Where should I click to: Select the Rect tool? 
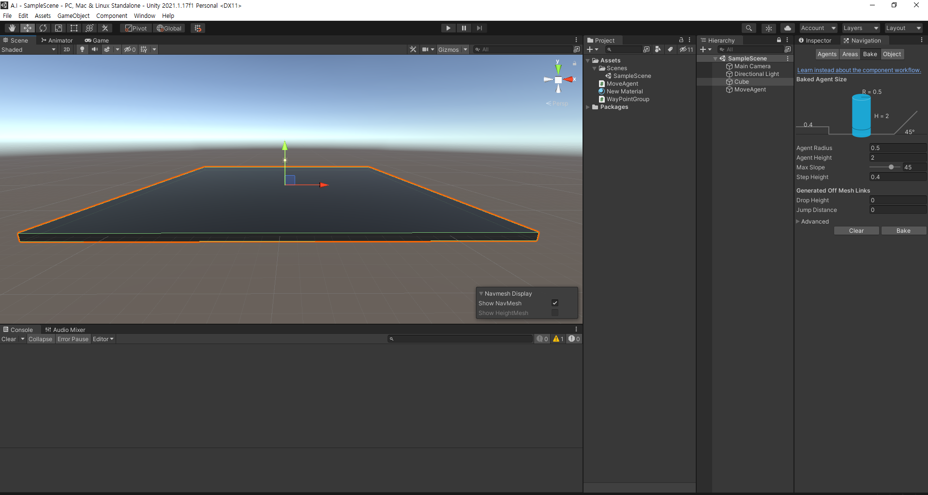pos(74,28)
